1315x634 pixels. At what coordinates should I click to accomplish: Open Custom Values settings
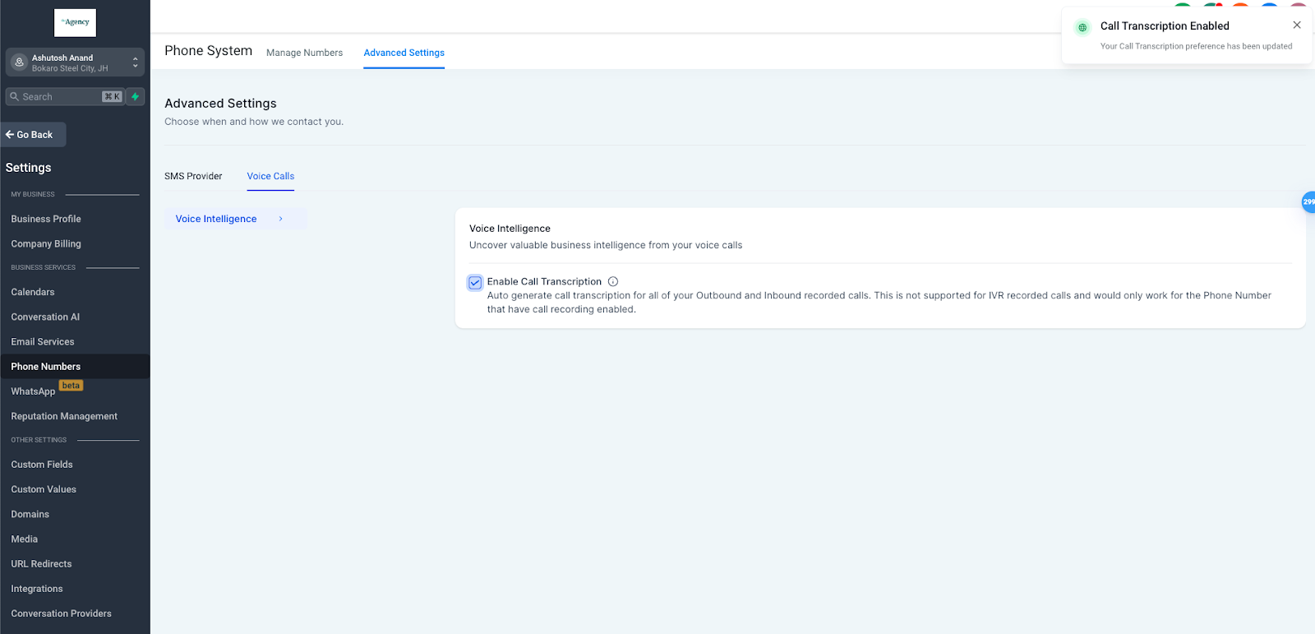pos(44,489)
